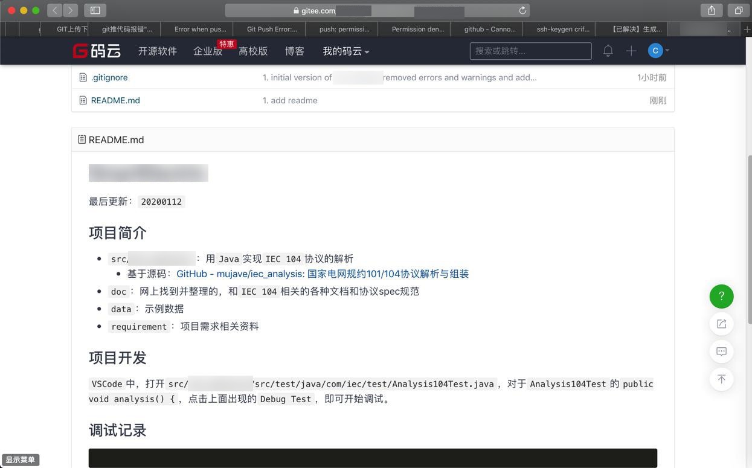Open the 高校版 menu item
The width and height of the screenshot is (752, 468).
253,51
